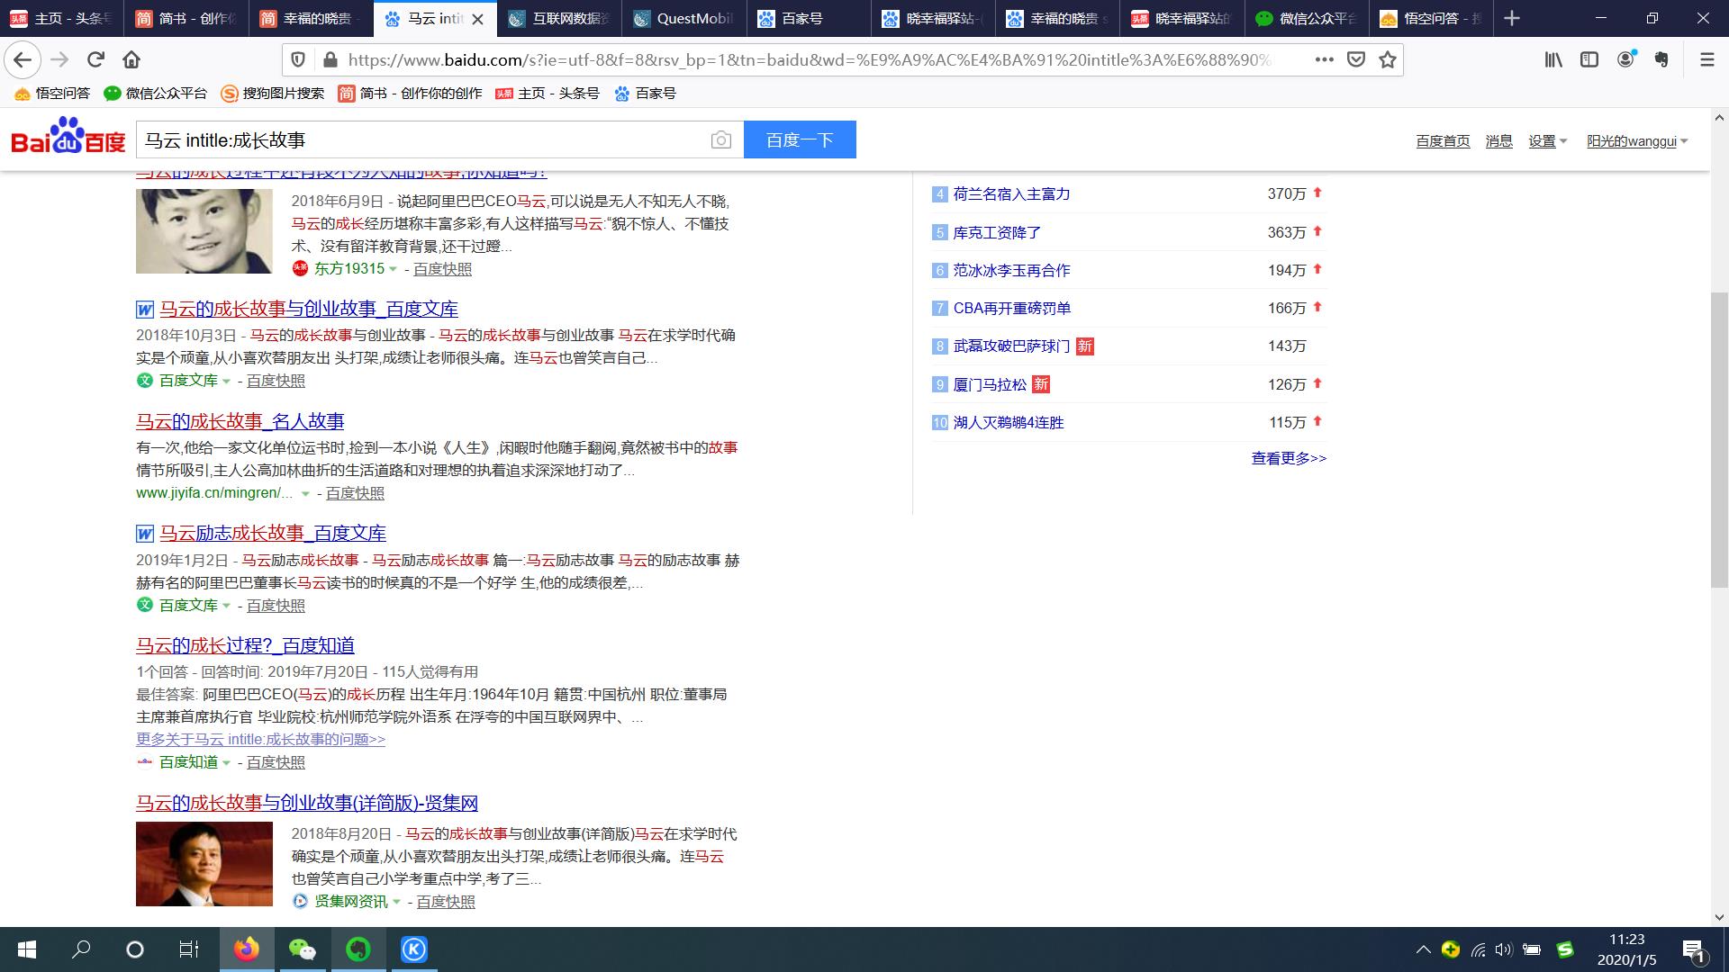
Task: Show hidden system tray icons
Action: (x=1423, y=949)
